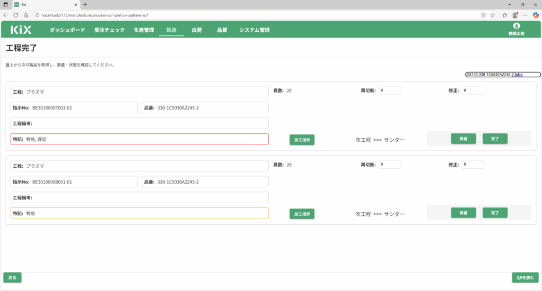Navigate back with the browser back arrow
The height and width of the screenshot is (291, 542).
tap(5, 15)
